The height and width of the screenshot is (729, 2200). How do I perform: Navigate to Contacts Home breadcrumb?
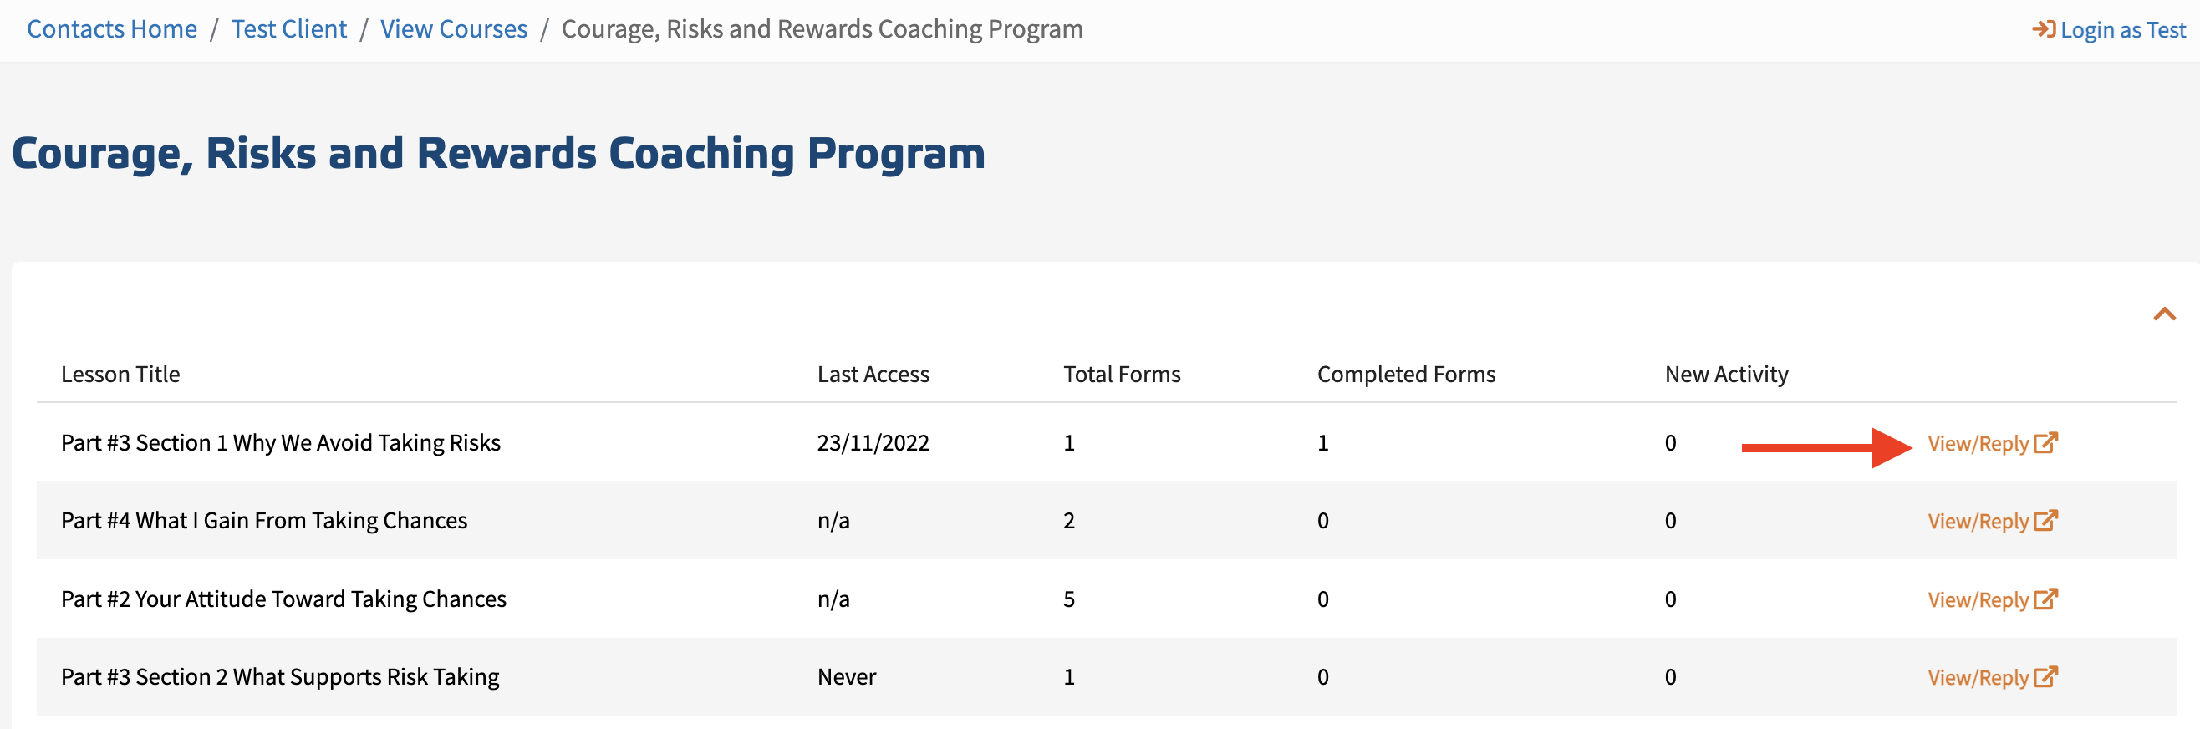click(x=111, y=28)
